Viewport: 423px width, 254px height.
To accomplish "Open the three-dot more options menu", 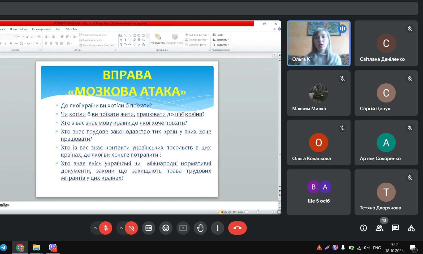I will point(218,228).
